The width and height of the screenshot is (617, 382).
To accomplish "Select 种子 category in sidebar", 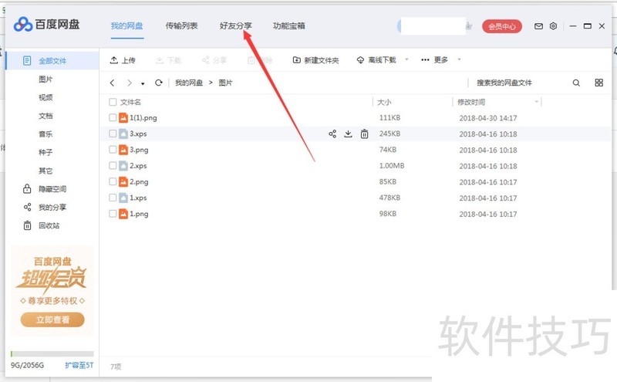I will (x=46, y=152).
